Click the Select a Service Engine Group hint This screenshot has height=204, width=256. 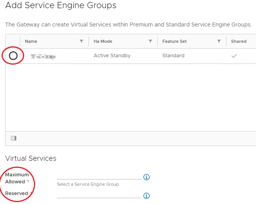(88, 184)
